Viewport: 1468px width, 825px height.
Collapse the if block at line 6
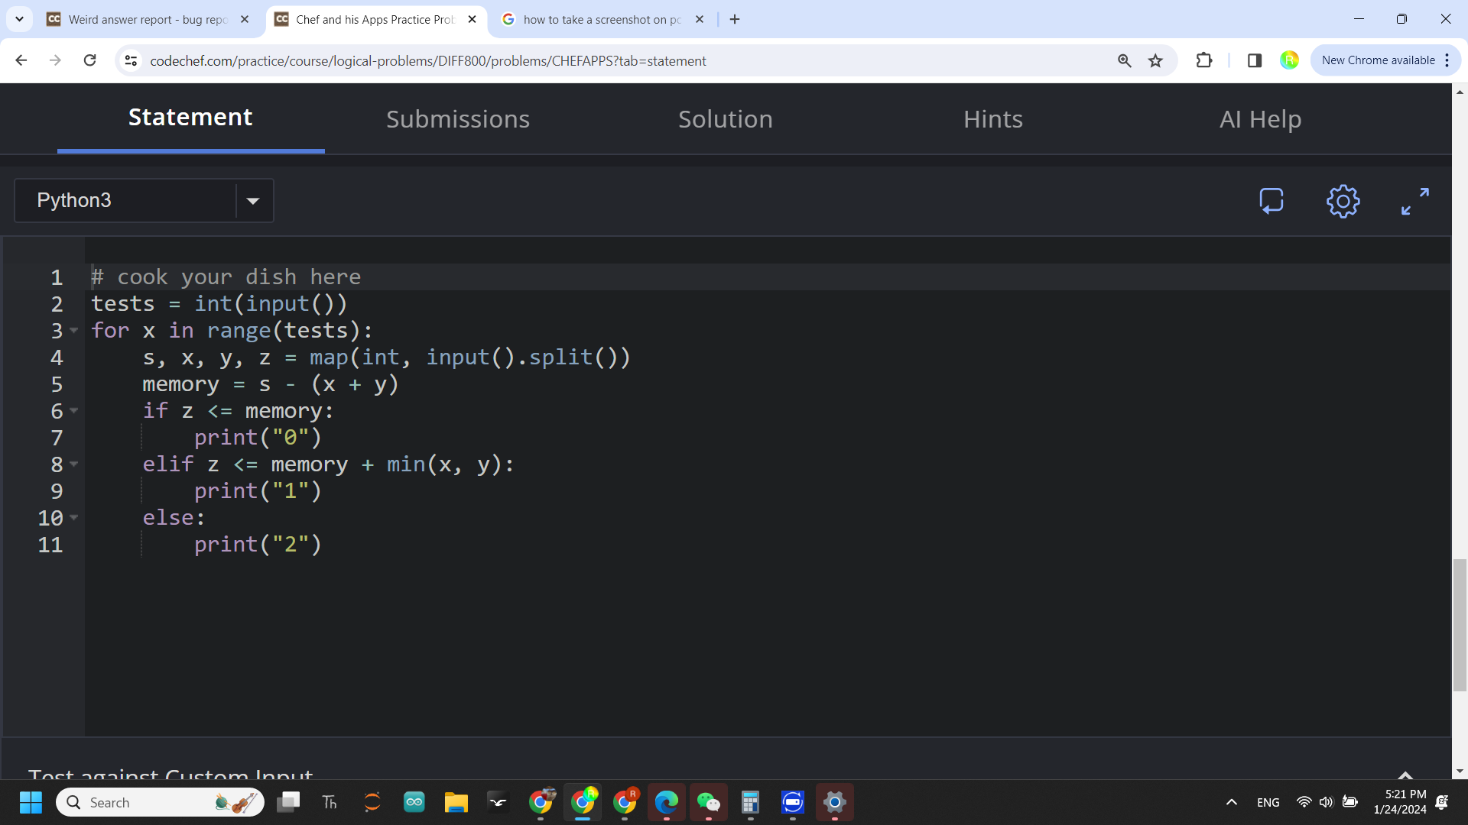tap(74, 411)
